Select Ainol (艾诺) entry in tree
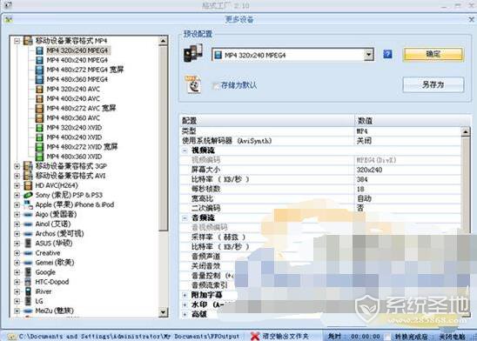Screen dimensions: 477x341 [x=53, y=224]
